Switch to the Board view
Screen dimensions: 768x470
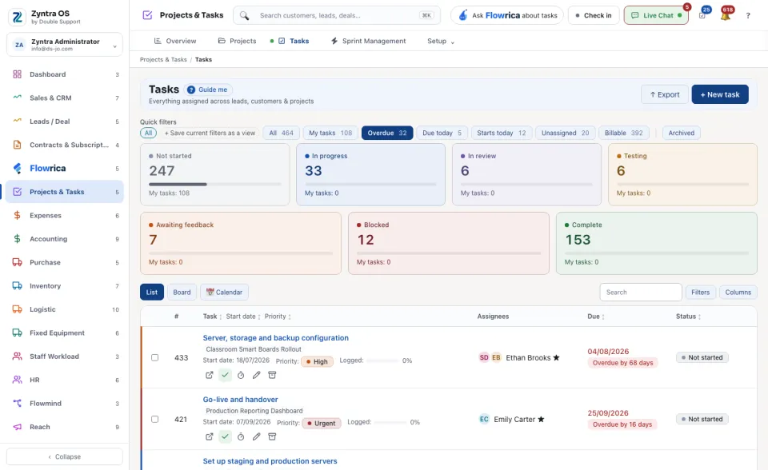(182, 293)
